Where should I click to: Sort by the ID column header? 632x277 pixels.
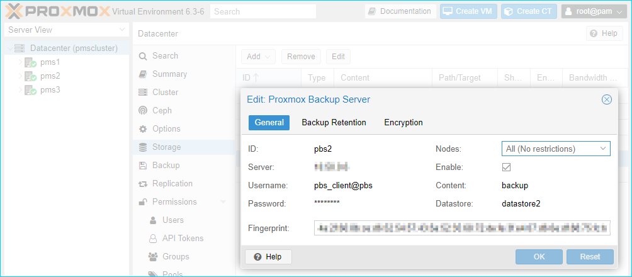pyautogui.click(x=268, y=78)
